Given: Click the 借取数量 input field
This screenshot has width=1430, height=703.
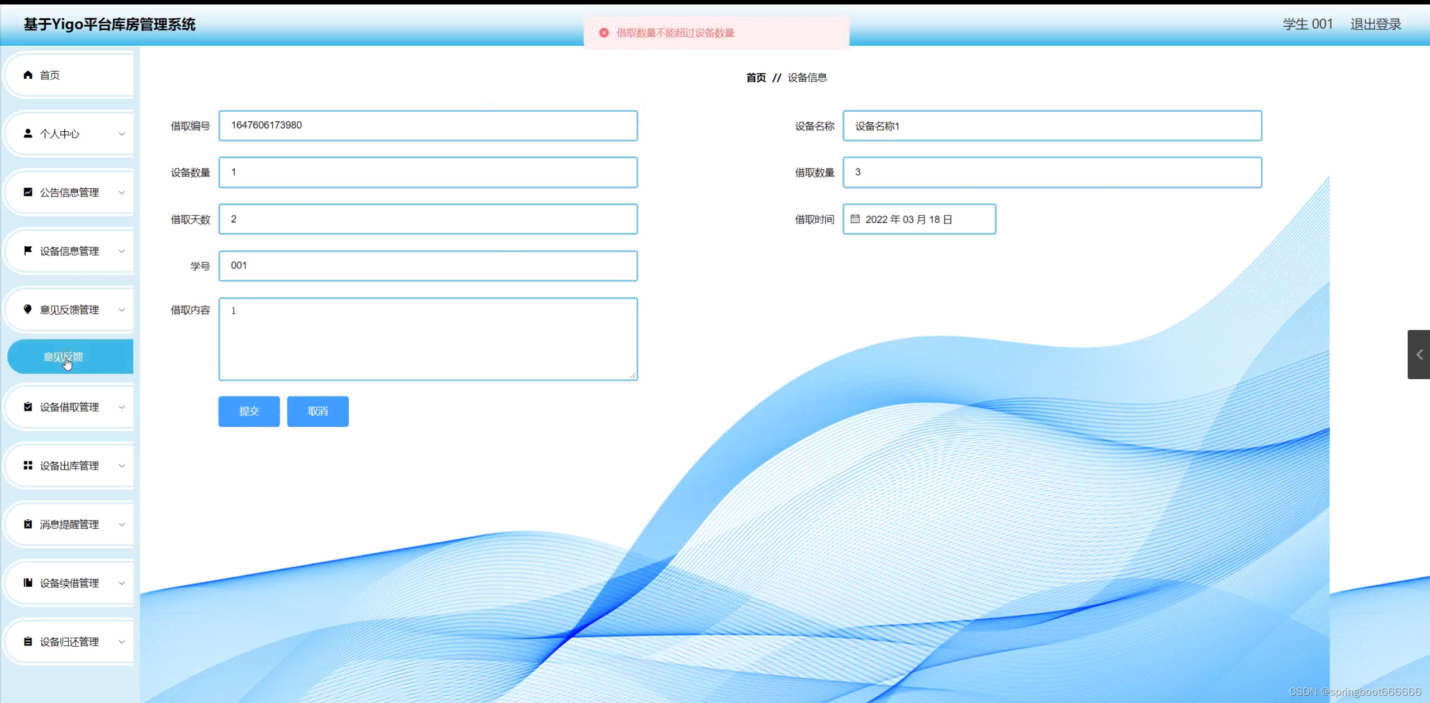Looking at the screenshot, I should pos(1052,172).
